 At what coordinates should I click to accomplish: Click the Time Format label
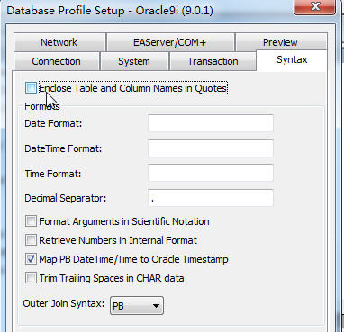[x=53, y=174]
